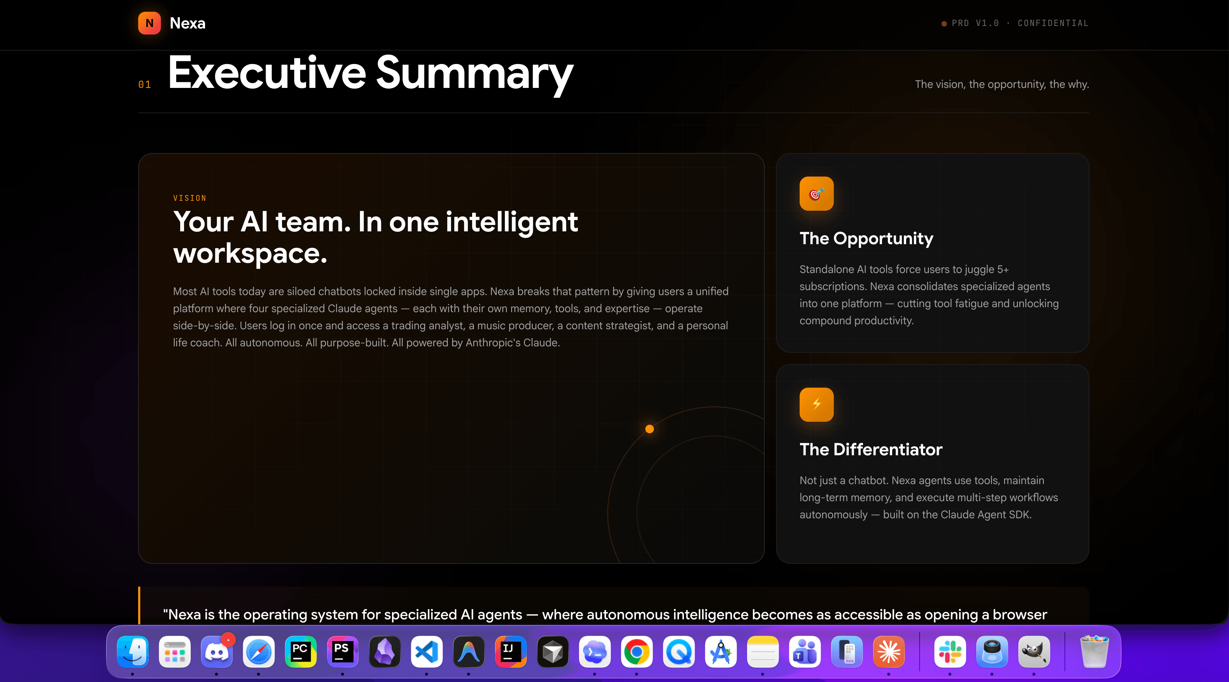Click the orange dot on the orbit graphic
1229x682 pixels.
coord(649,429)
